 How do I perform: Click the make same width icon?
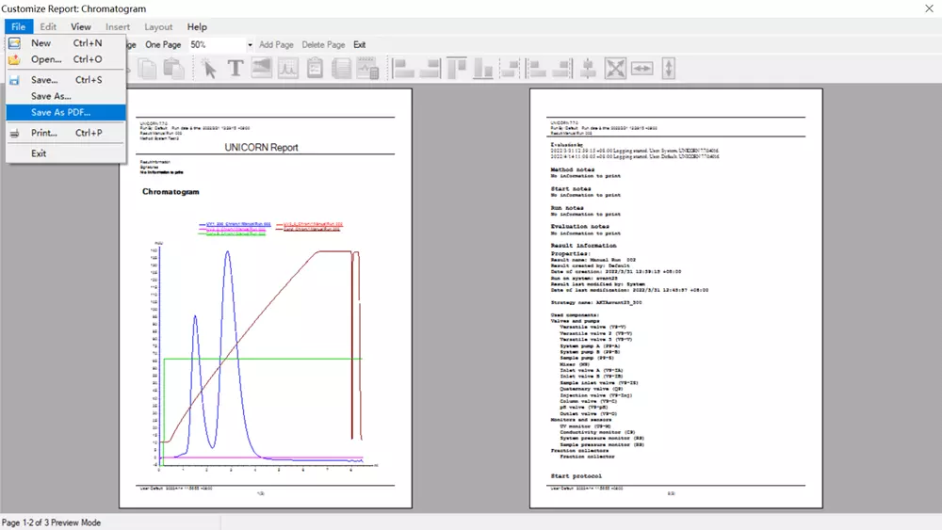(x=642, y=69)
